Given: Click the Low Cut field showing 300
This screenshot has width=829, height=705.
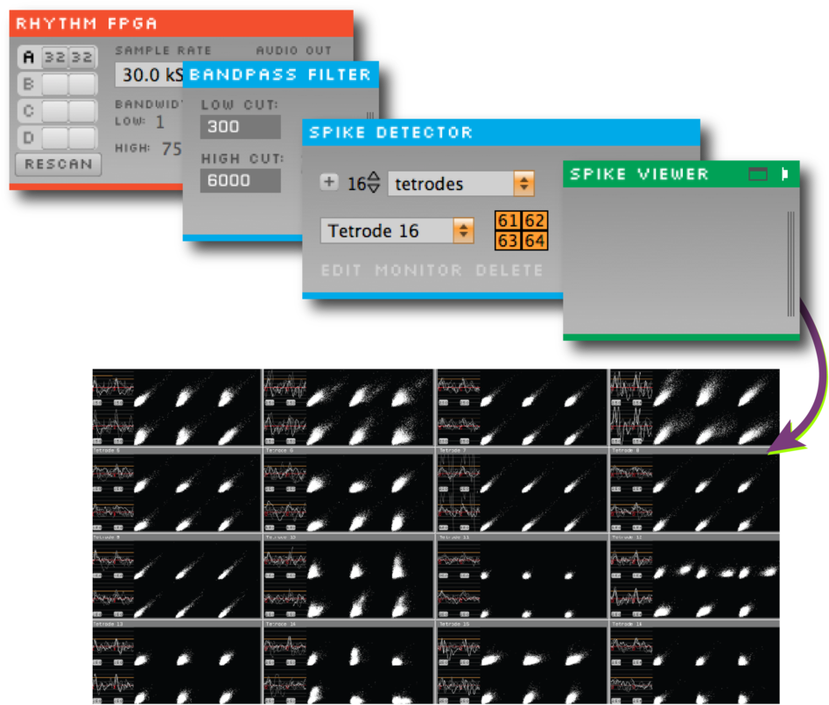Looking at the screenshot, I should [x=240, y=127].
